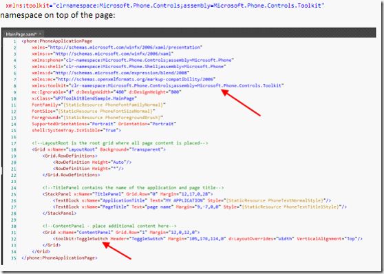The image size is (384, 274).
Task: Click Text="MY APPLICATION" on line 26
Action: coord(177,200)
